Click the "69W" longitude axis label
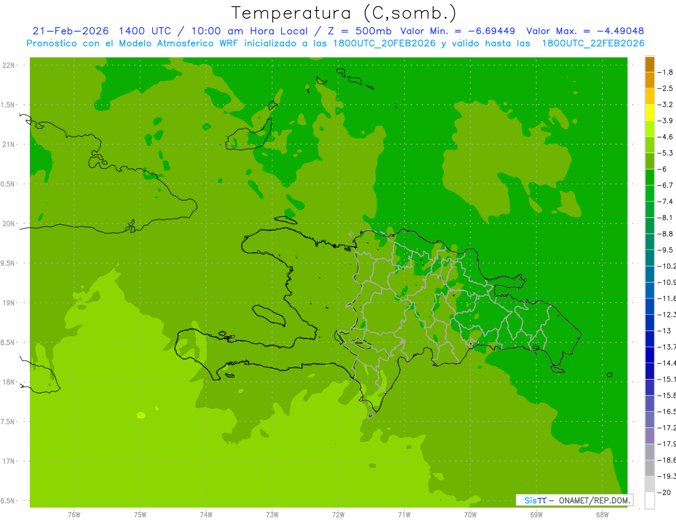676x522 pixels. click(536, 514)
